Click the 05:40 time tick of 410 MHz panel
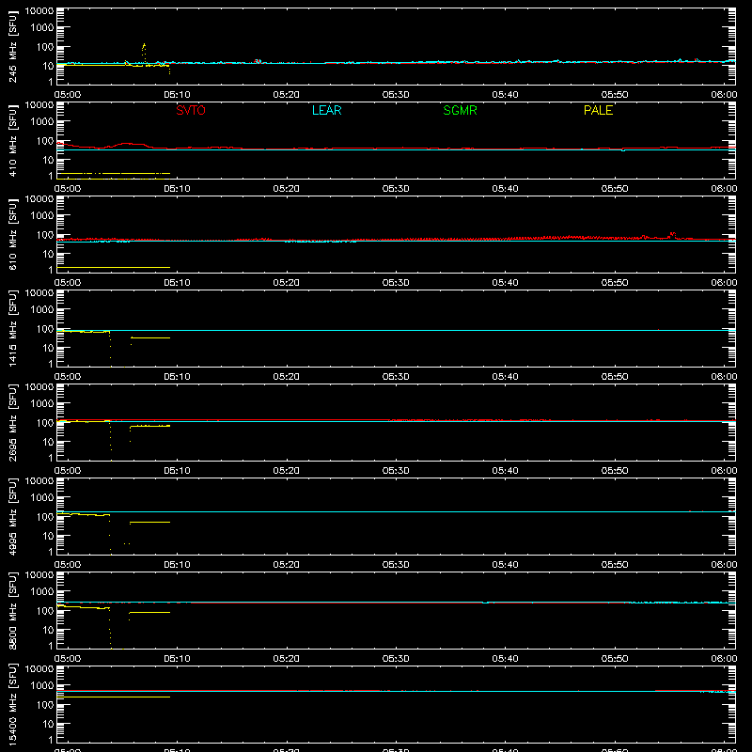 [505, 189]
